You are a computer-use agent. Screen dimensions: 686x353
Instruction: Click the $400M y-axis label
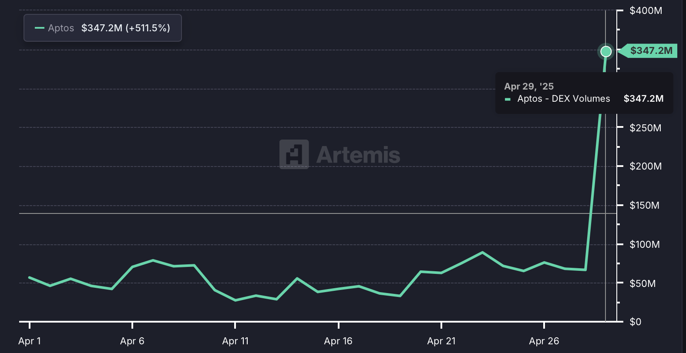[646, 10]
